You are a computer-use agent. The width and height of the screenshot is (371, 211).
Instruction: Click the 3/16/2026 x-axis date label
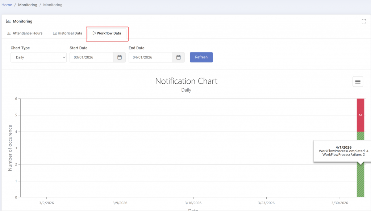(193, 203)
